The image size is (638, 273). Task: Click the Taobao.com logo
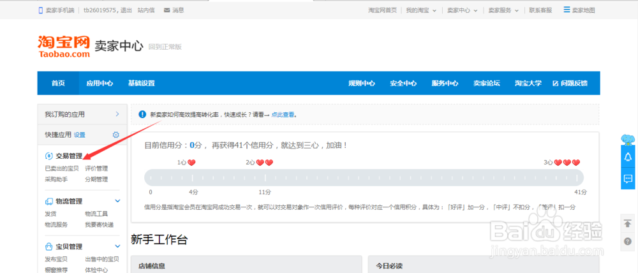(64, 47)
